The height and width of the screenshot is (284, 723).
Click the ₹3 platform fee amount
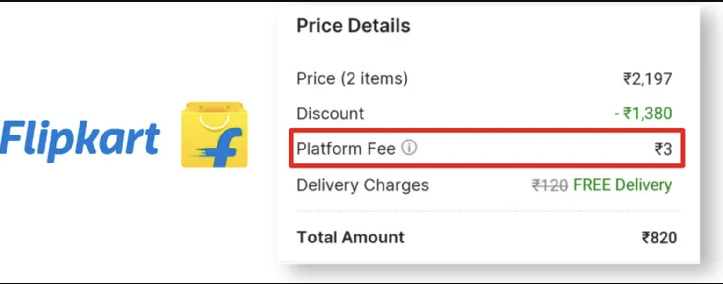tap(663, 149)
